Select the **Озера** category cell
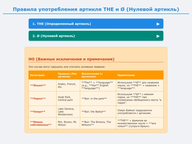Screen dimensions: 192x144 42,112
